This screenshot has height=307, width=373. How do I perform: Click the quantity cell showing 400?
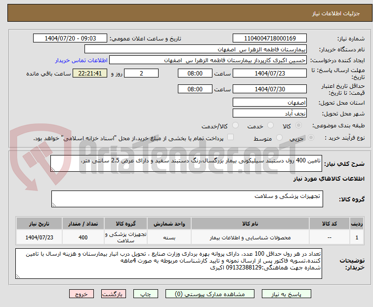coord(83,237)
